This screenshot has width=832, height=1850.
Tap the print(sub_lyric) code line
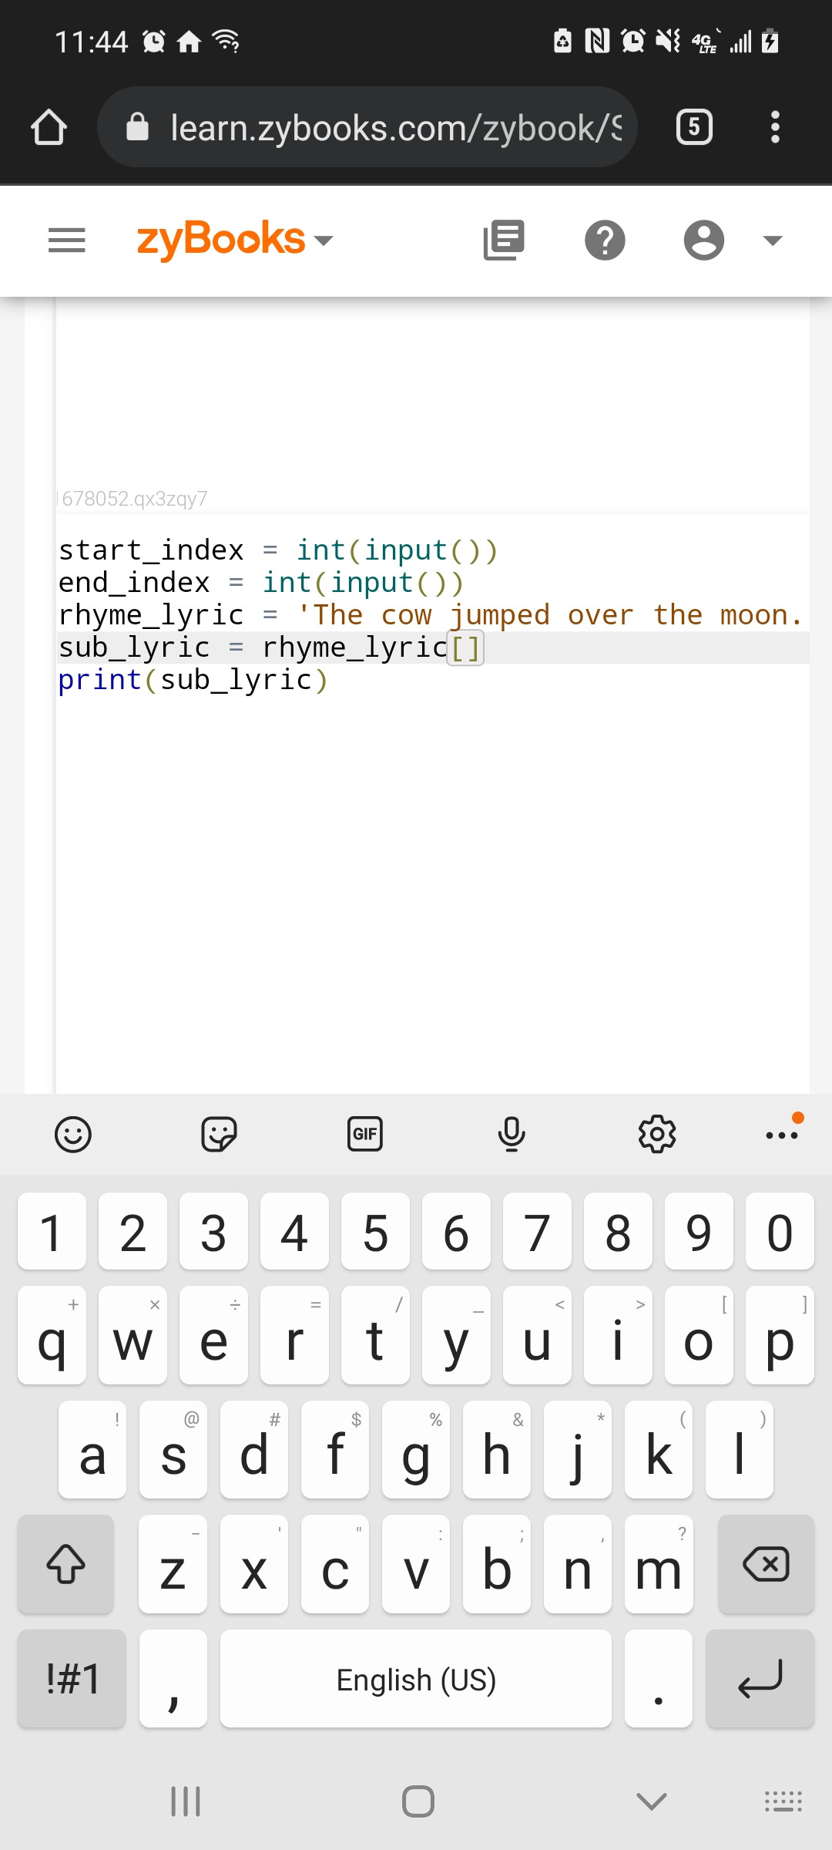[193, 680]
